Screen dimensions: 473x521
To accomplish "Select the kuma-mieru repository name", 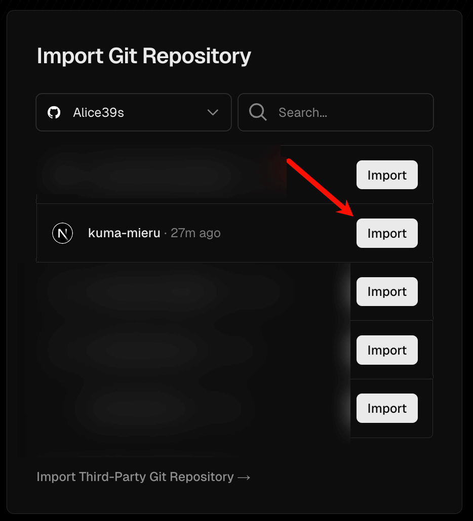I will click(124, 233).
